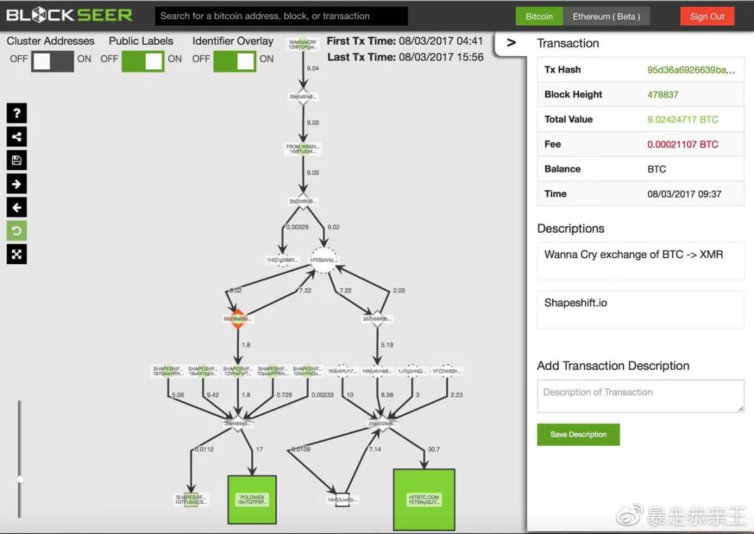Select the large HITBTC.COM green node
The image size is (754, 534).
(x=424, y=500)
